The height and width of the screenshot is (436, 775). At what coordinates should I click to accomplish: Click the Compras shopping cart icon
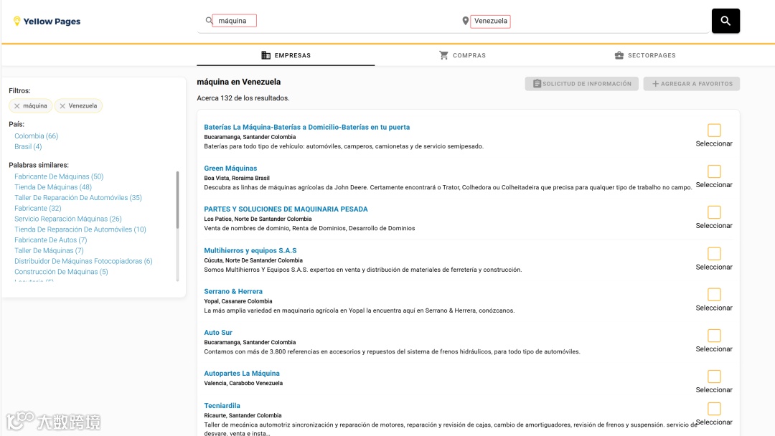444,55
